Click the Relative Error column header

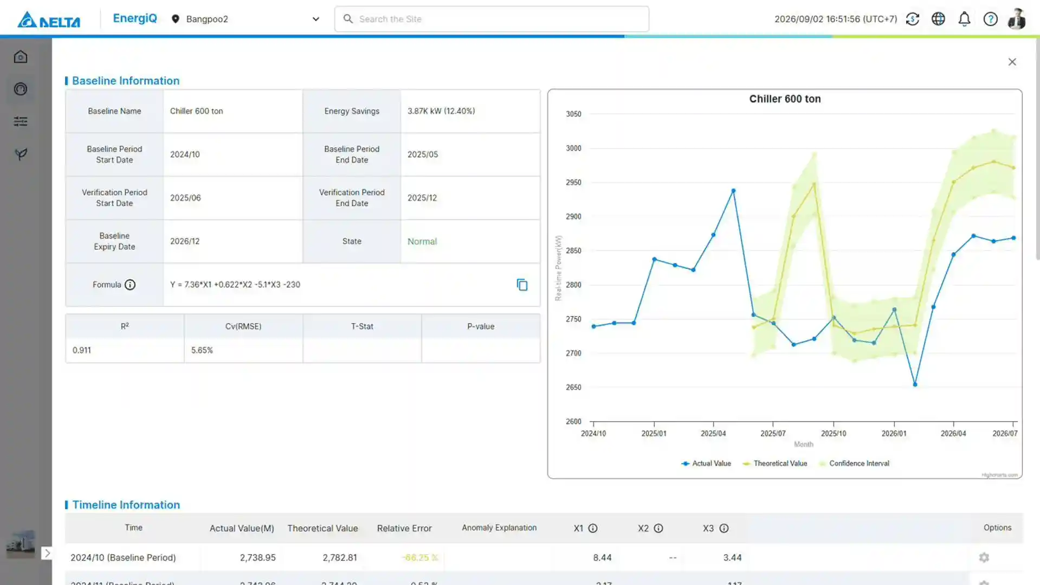(x=404, y=528)
